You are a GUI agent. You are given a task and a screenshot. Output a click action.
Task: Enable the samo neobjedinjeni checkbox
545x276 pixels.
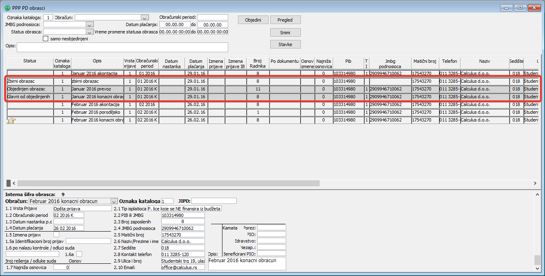46,39
